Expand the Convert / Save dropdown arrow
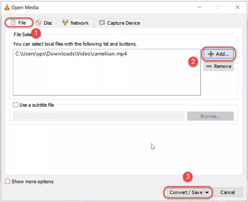Screen dimensions: 248x202 click(x=207, y=192)
